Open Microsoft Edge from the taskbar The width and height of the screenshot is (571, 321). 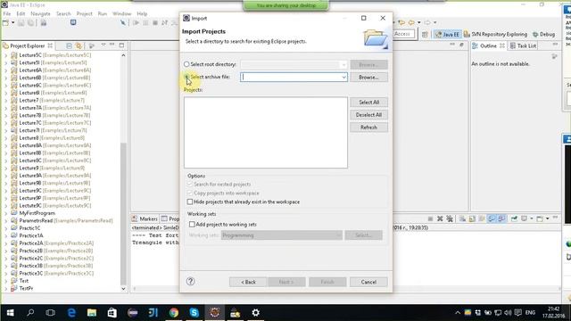pos(71,313)
